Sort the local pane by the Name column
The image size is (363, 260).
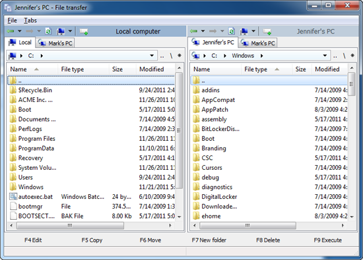[x=32, y=69]
